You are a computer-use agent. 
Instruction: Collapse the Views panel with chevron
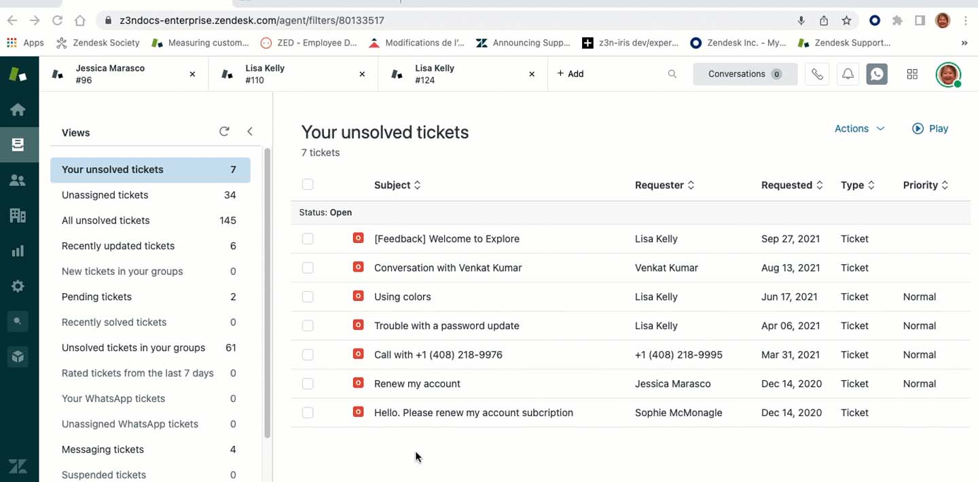(250, 132)
